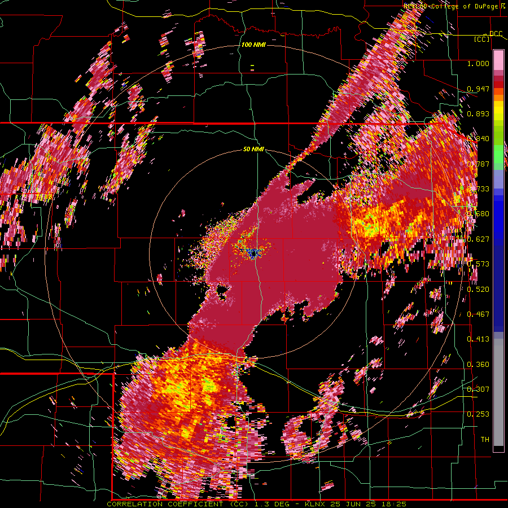Click the 0.307 legend value
508x508 pixels.
[478, 389]
